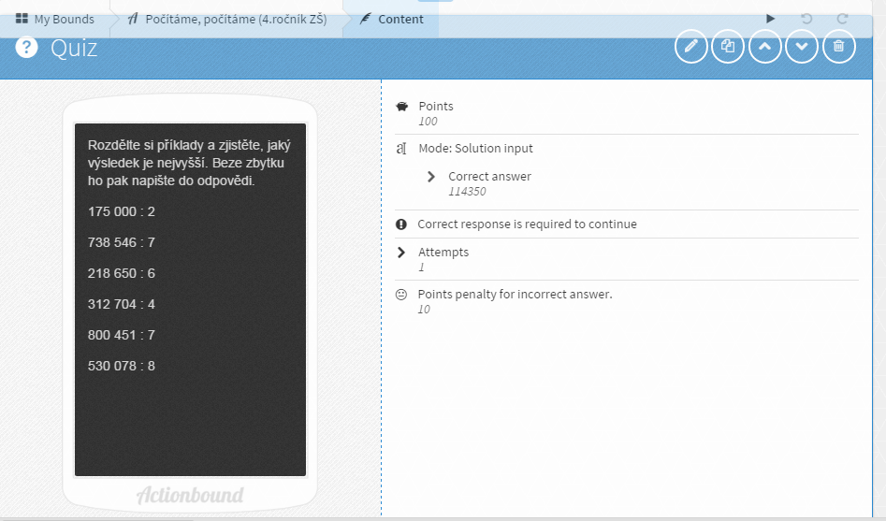Click the '738 546 : 7' line

click(x=121, y=242)
